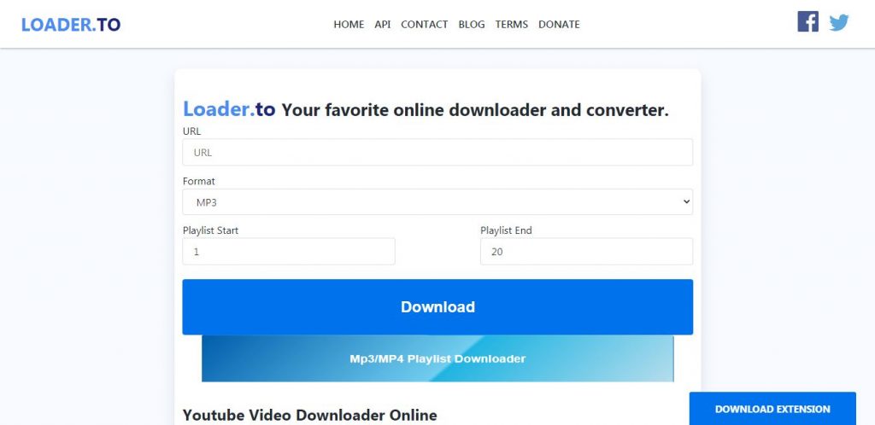Open the BLOG menu item
This screenshot has height=425, width=875.
point(472,25)
